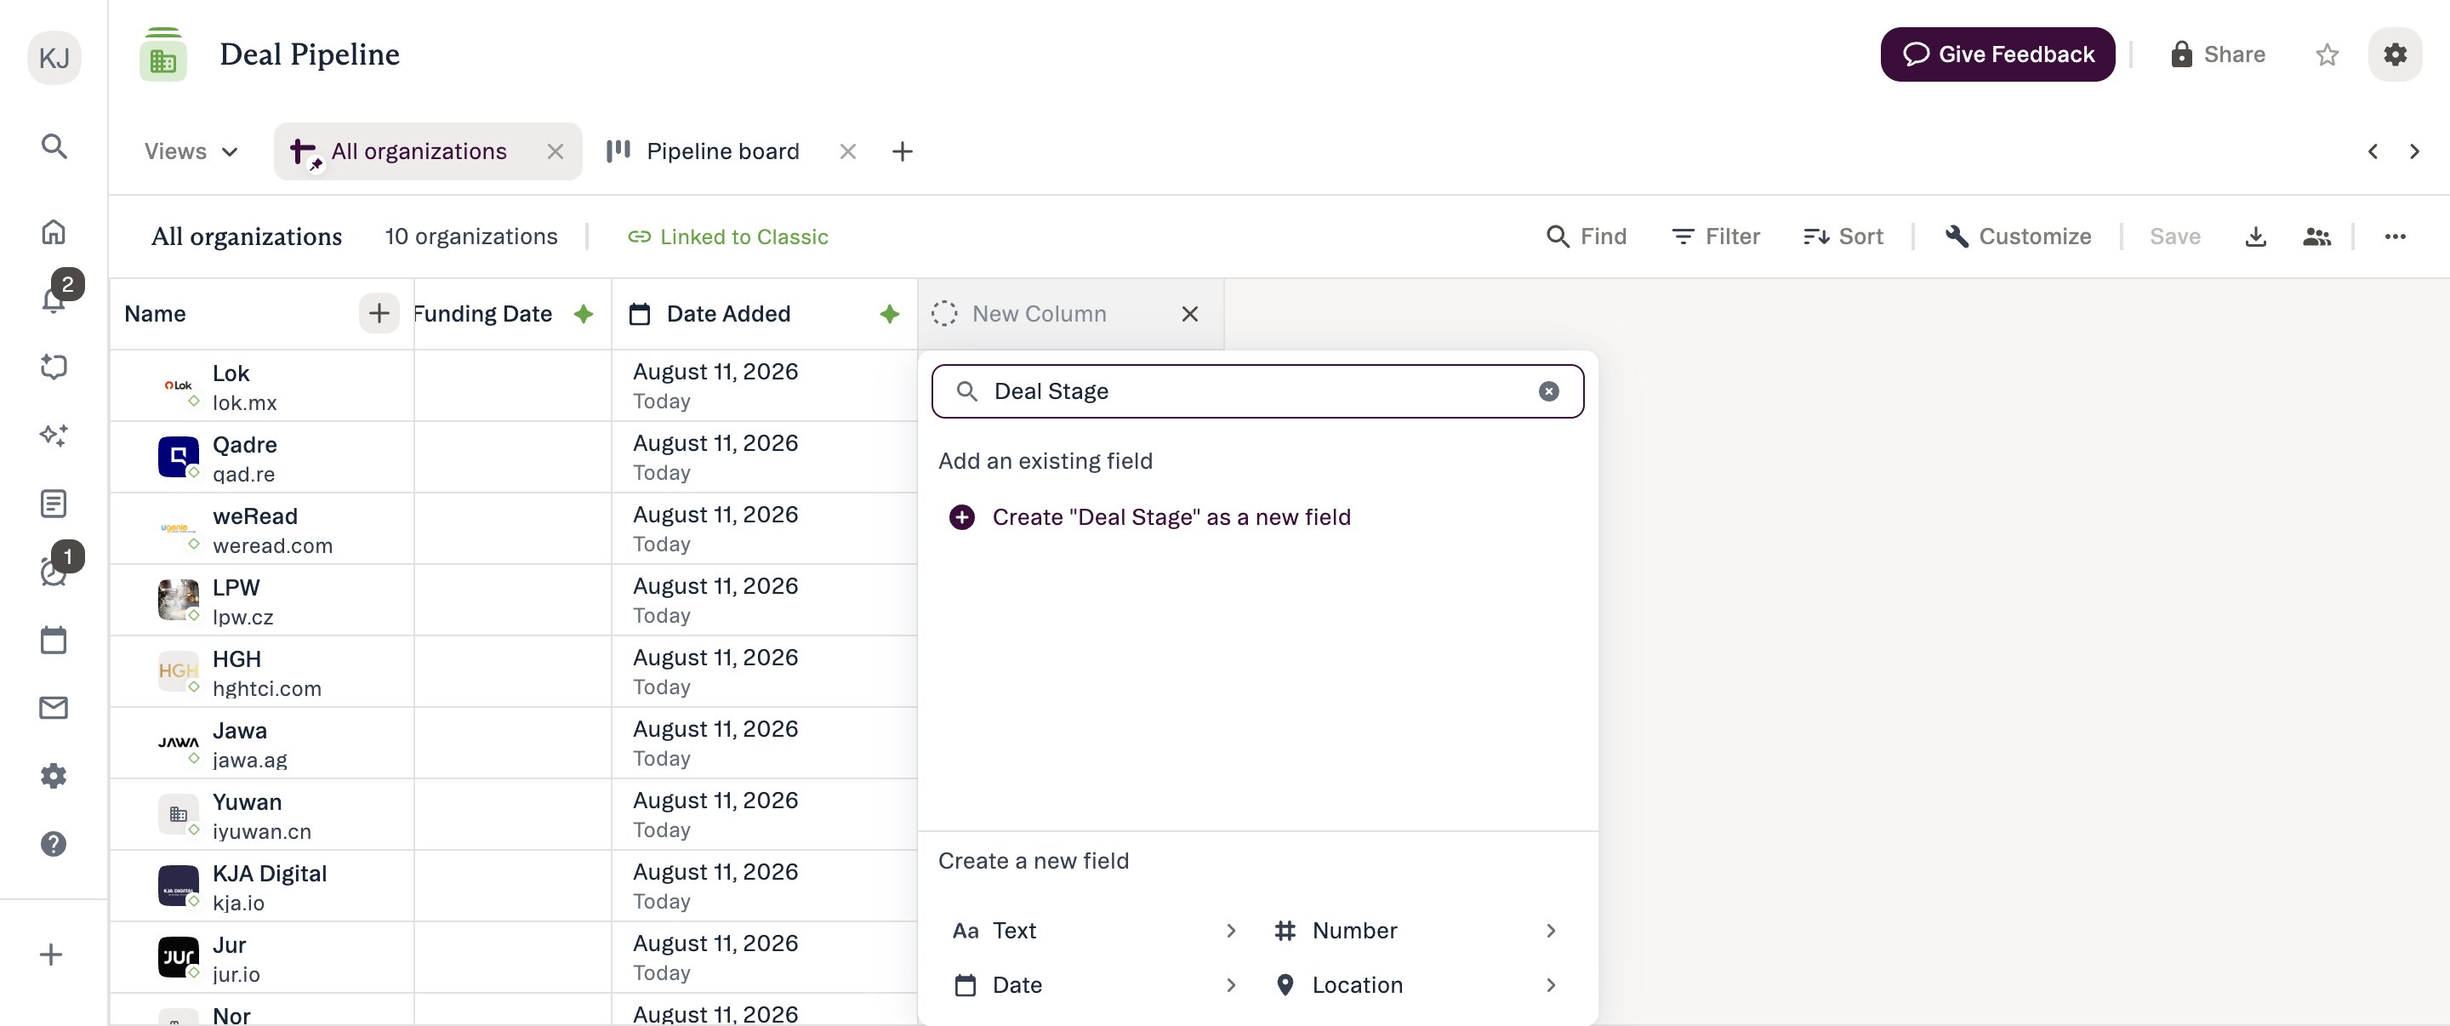Open the KJ user avatar
This screenshot has height=1026, width=2450.
54,57
